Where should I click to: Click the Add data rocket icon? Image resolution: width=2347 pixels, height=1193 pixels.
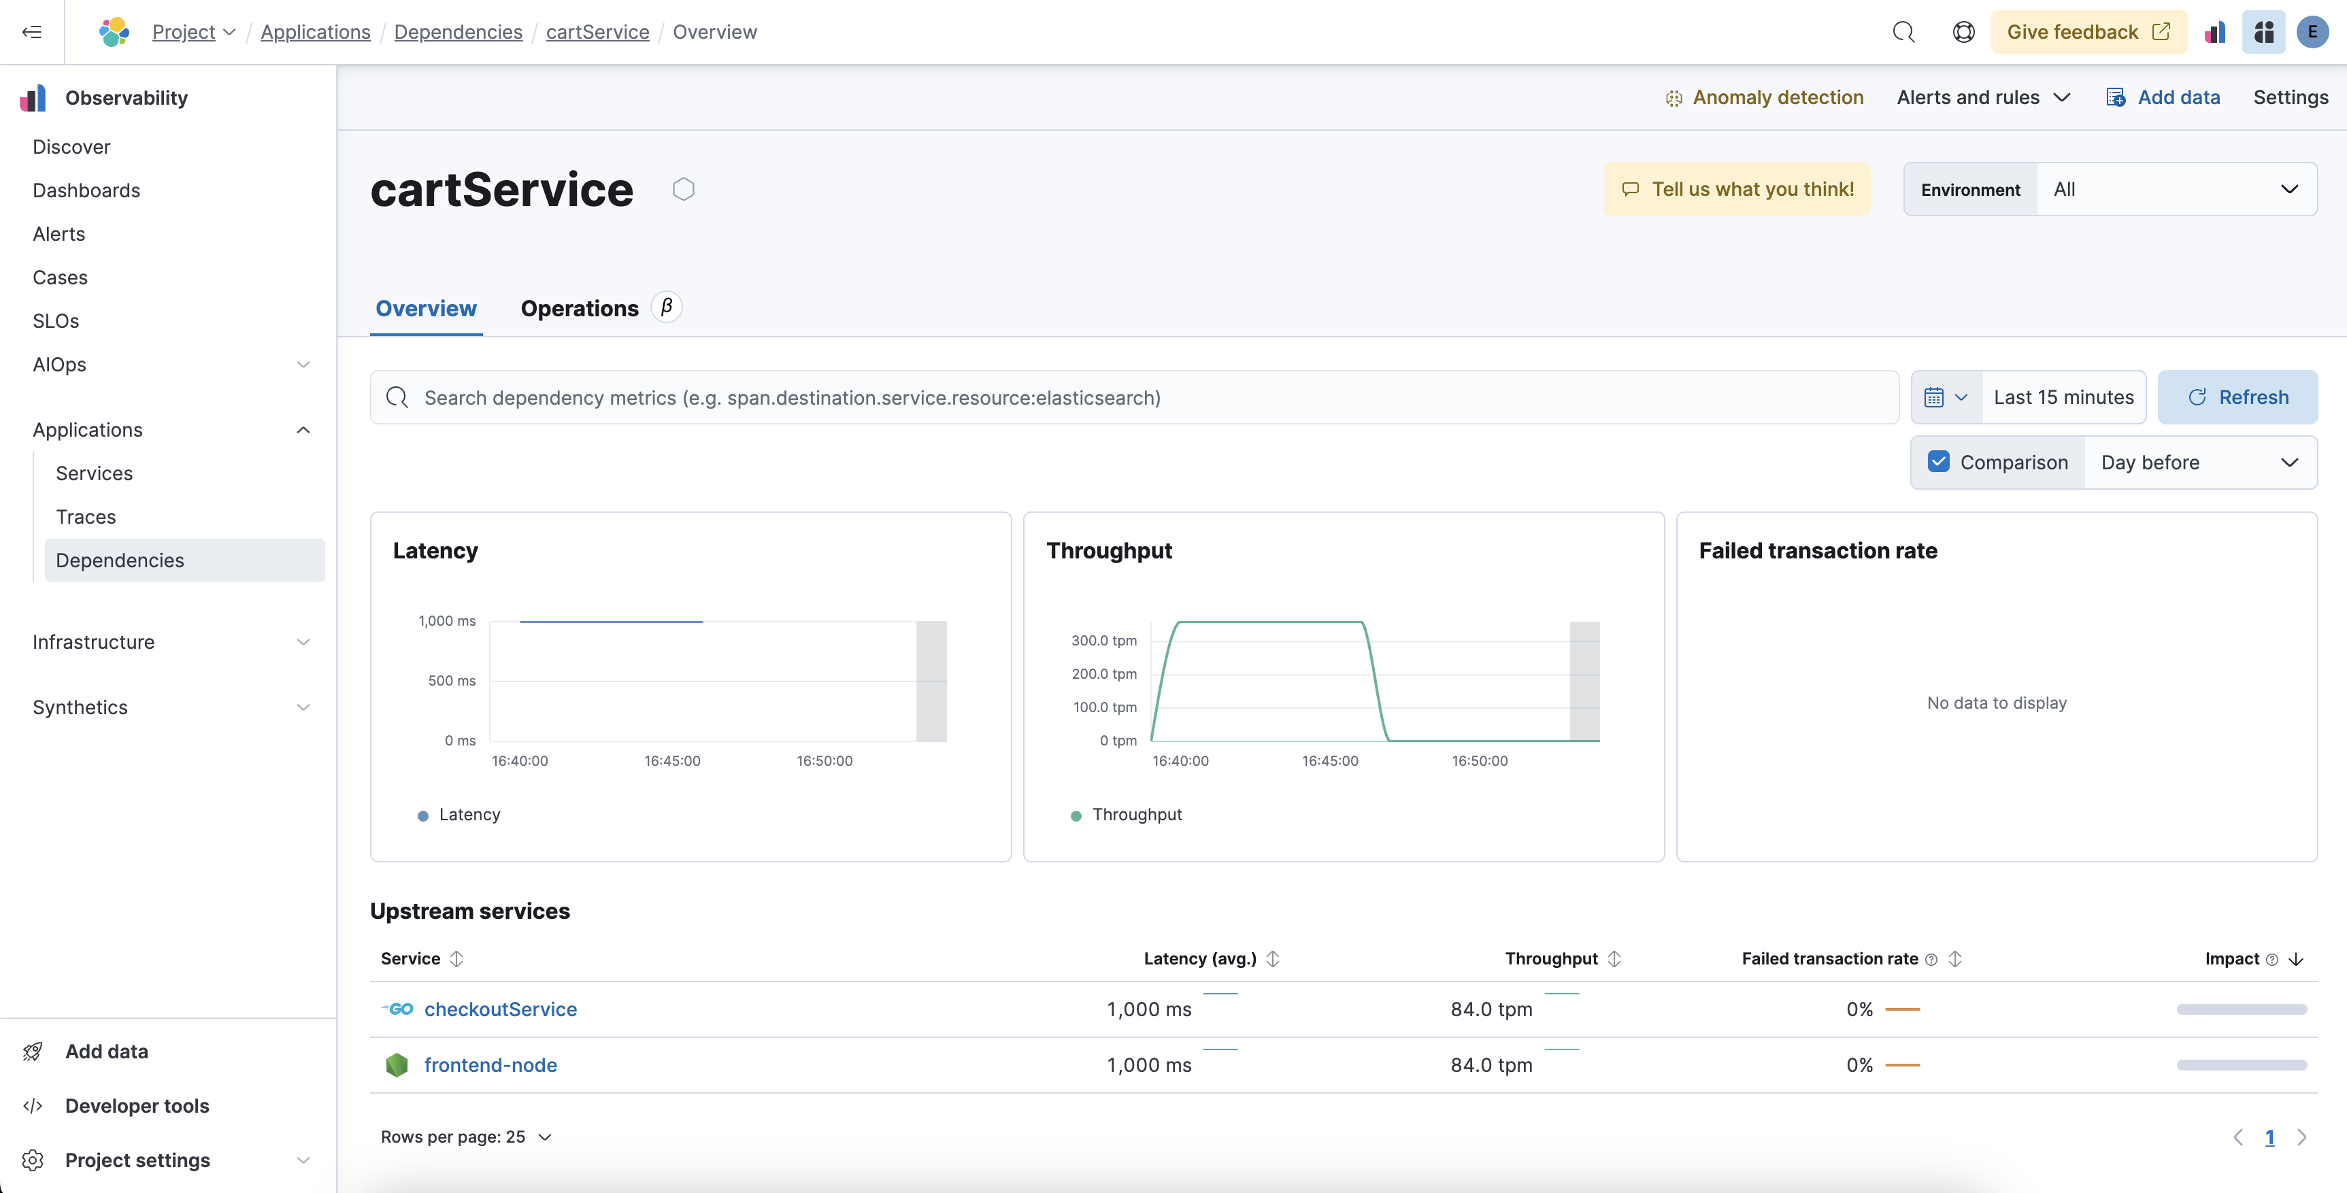click(33, 1051)
